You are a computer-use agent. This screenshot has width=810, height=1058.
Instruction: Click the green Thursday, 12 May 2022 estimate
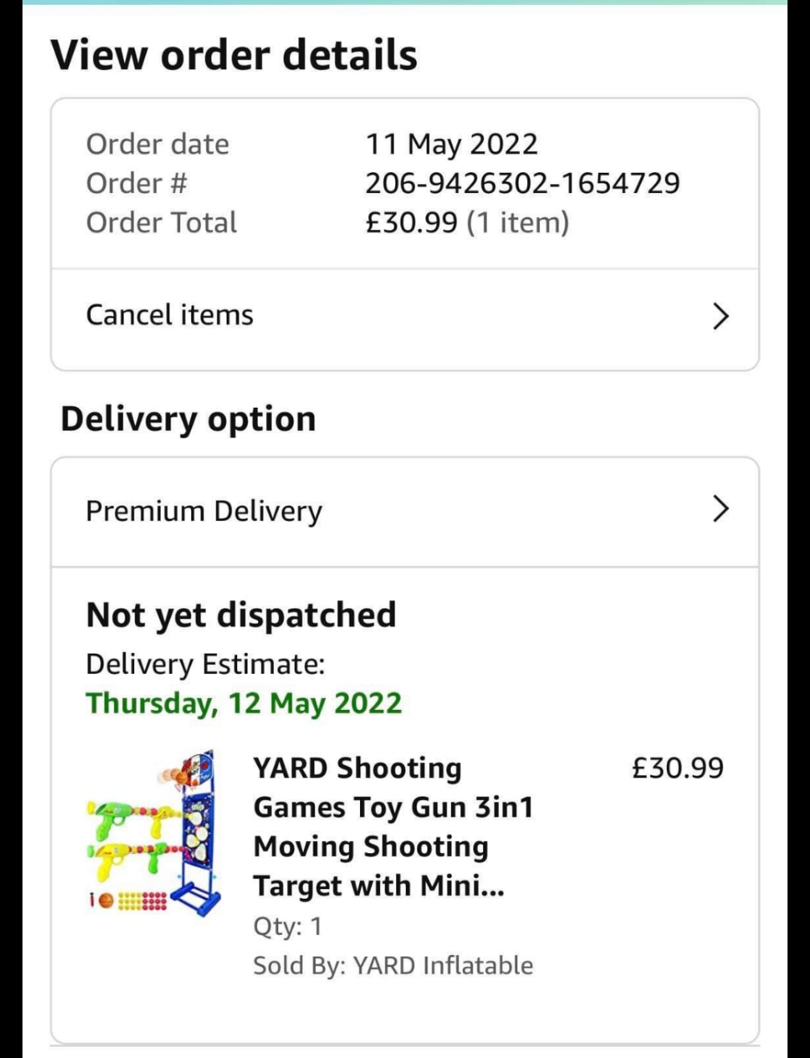pyautogui.click(x=243, y=703)
